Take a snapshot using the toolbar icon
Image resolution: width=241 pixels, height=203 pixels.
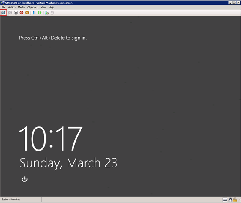(x=47, y=13)
